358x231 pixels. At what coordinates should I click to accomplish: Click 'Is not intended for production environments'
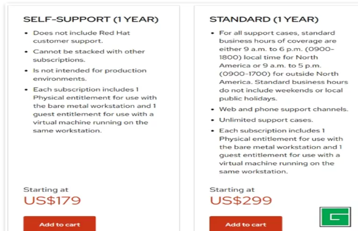pos(89,71)
